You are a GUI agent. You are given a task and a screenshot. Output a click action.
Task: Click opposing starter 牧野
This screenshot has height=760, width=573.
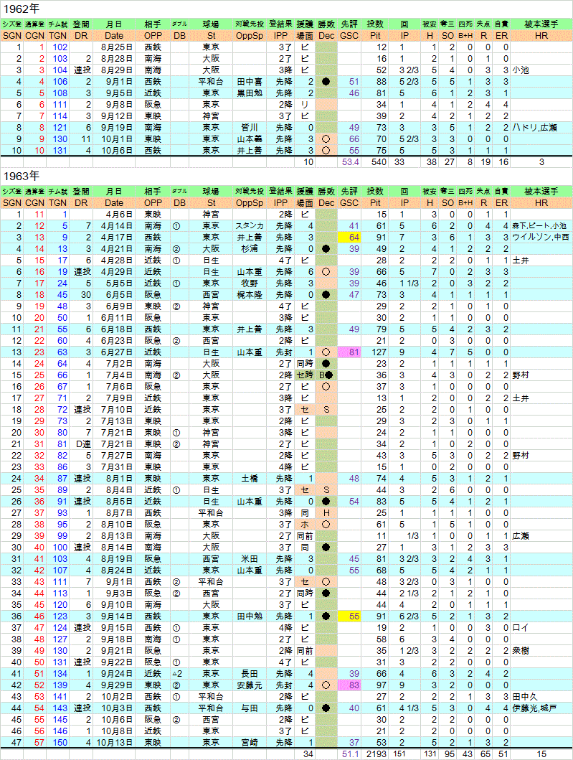tap(250, 283)
